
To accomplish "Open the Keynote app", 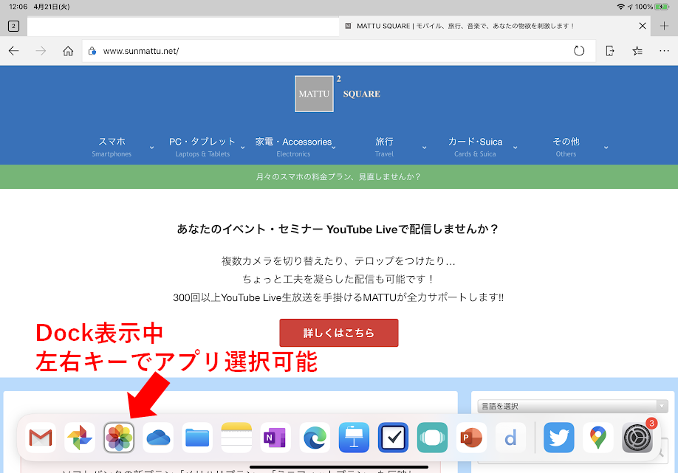I will (x=354, y=438).
